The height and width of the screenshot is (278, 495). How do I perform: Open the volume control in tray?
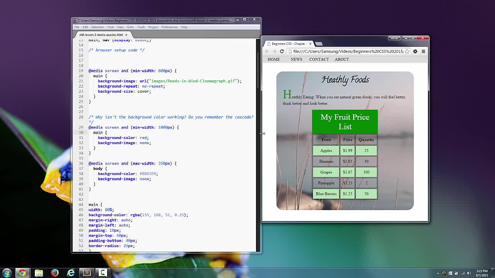[469, 273]
